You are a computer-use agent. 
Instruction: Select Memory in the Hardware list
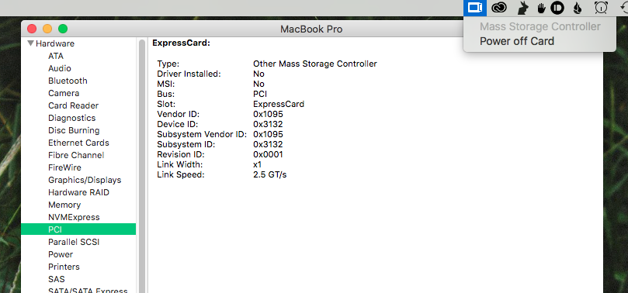[64, 205]
